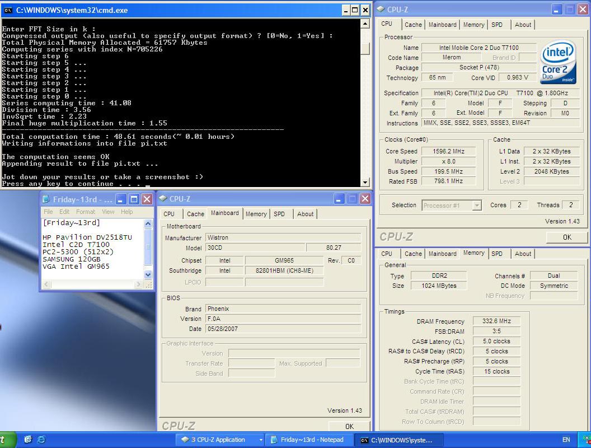Click the Level 2 cache 2048 KBytes field
The width and height of the screenshot is (591, 448).
pyautogui.click(x=551, y=171)
